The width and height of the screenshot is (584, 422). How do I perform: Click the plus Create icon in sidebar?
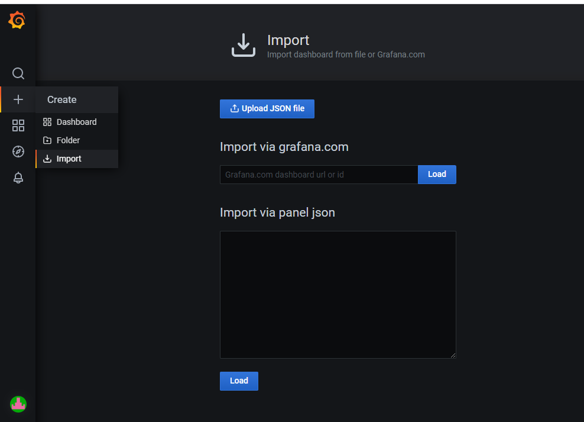(x=18, y=99)
